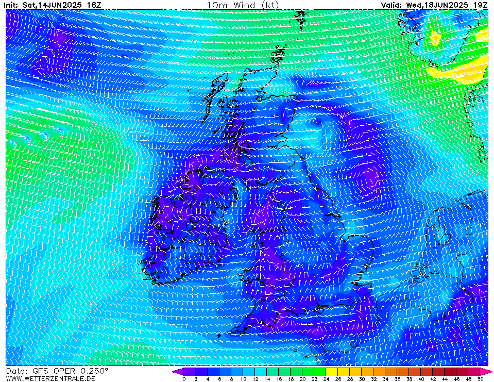Screen dimensions: 494x382
Task: Click the '10m Wind (kt)' title
Action: (x=243, y=5)
